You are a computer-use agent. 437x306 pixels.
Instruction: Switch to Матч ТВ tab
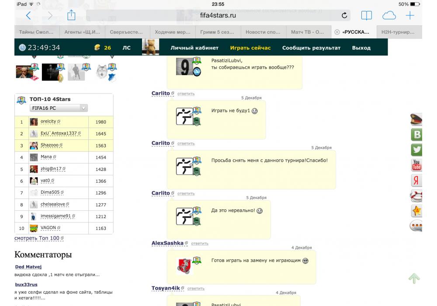point(309,32)
